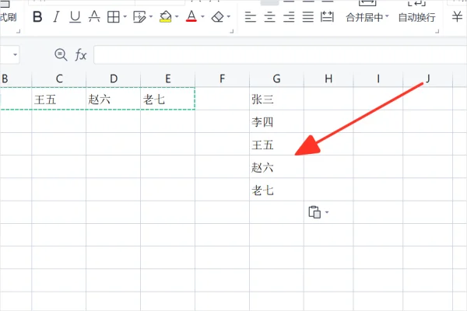The image size is (467, 311).
Task: Open alignment group dialog launcher
Action: click(x=437, y=31)
